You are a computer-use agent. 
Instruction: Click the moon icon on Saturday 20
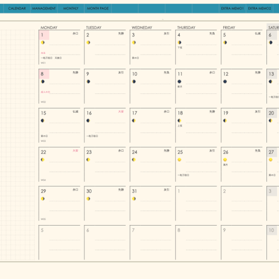click(x=271, y=121)
